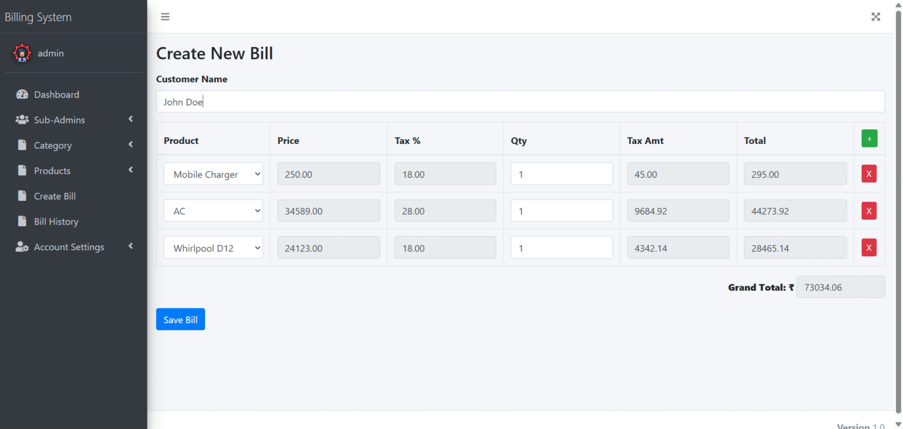Viewport: 903px width, 429px height.
Task: Click the Save Bill button
Action: [x=180, y=319]
